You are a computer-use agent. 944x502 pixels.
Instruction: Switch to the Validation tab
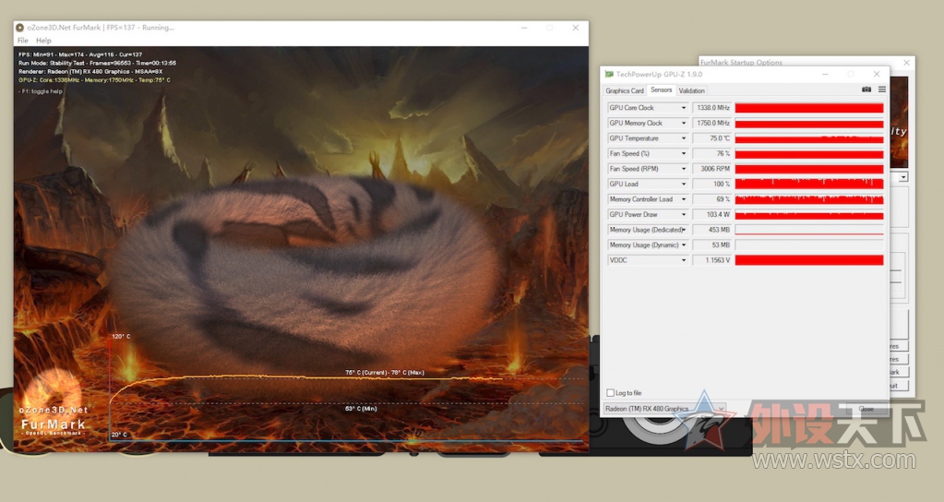(x=691, y=90)
